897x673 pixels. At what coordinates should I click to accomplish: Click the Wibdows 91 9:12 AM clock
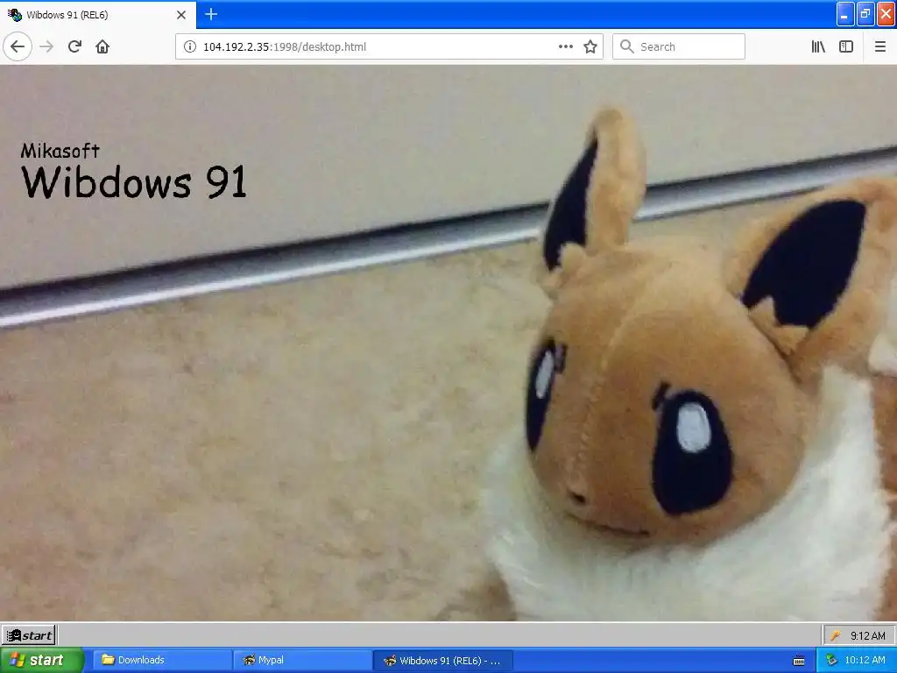[x=868, y=636]
